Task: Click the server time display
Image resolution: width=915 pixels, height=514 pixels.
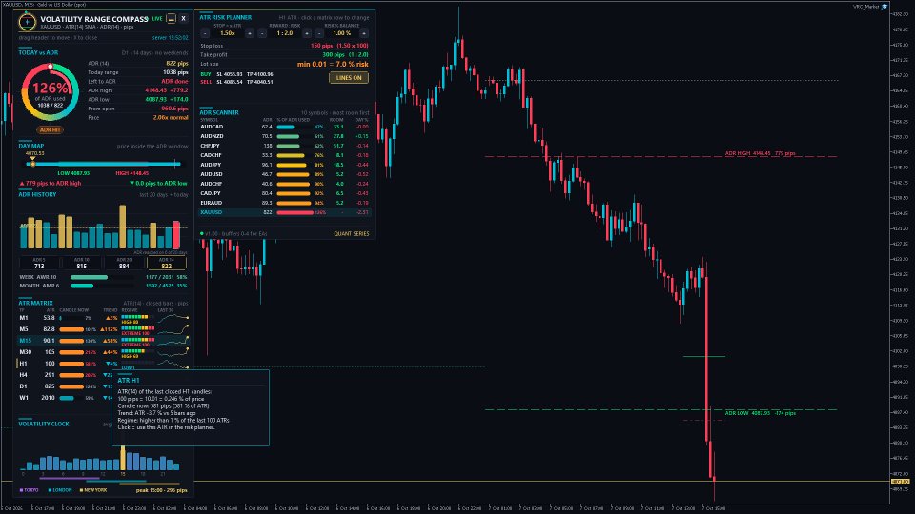Action: [171, 38]
